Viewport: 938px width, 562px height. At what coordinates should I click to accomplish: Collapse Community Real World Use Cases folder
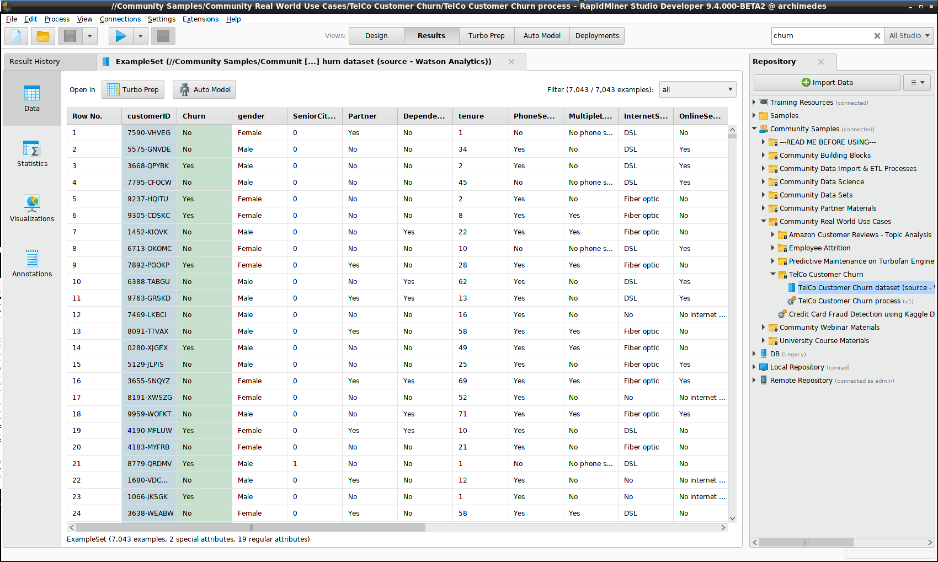764,221
